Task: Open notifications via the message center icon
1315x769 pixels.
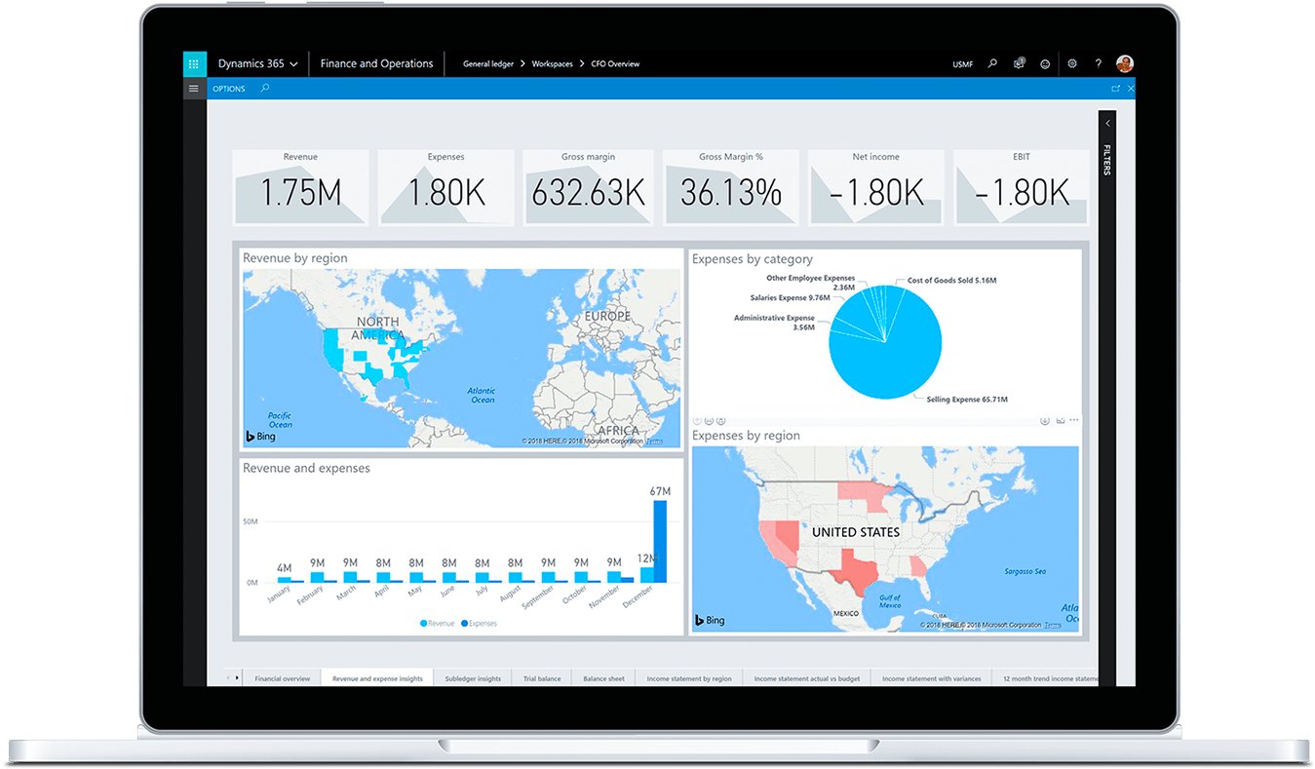Action: tap(1019, 62)
